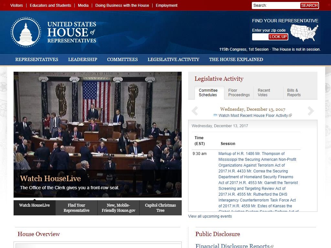Click the zip code input field

tap(260, 37)
